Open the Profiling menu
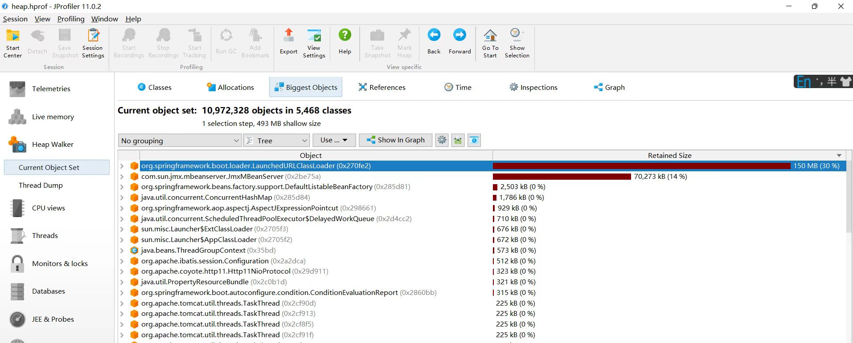 [71, 19]
